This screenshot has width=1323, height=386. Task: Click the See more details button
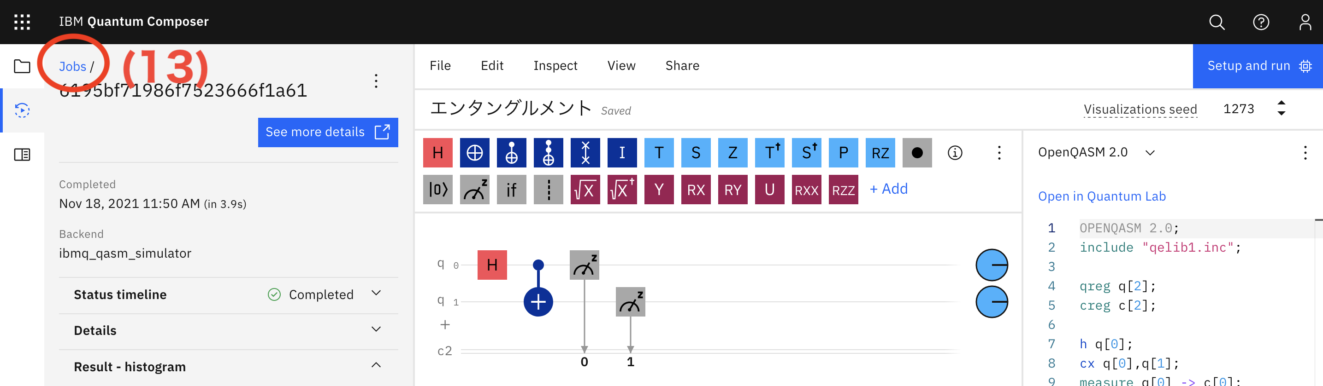point(328,132)
